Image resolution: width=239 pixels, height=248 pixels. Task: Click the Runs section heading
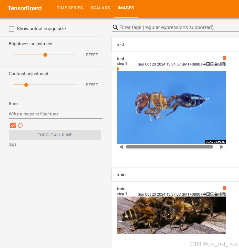pos(14,104)
